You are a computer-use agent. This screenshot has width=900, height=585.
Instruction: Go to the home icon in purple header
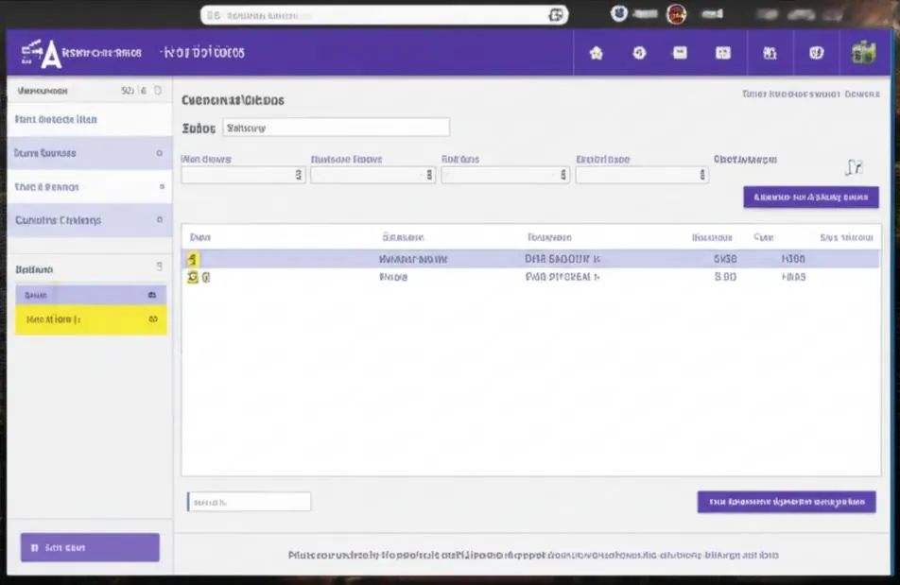click(597, 53)
